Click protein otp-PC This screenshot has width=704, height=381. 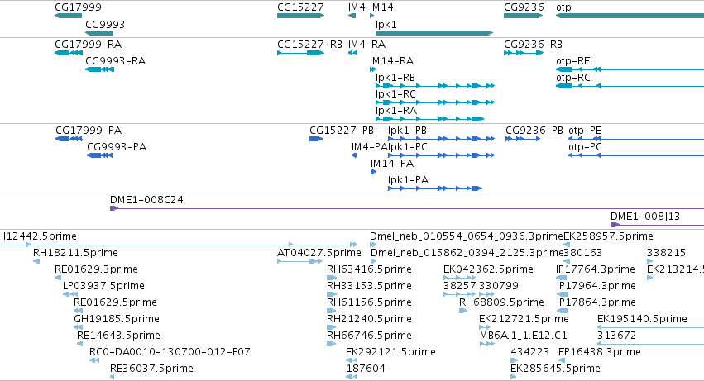pos(636,155)
